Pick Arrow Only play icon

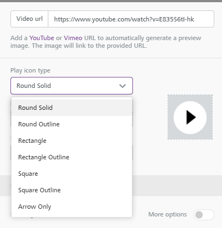(71, 207)
